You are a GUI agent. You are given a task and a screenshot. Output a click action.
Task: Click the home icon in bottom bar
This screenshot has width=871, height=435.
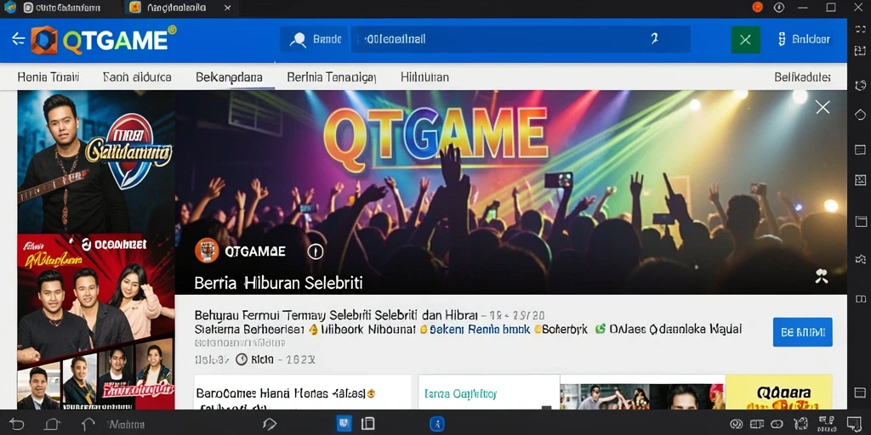click(52, 425)
